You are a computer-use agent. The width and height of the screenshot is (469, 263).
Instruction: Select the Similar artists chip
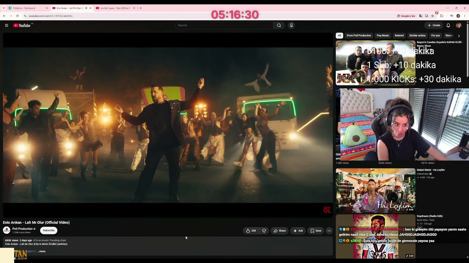[x=417, y=35]
